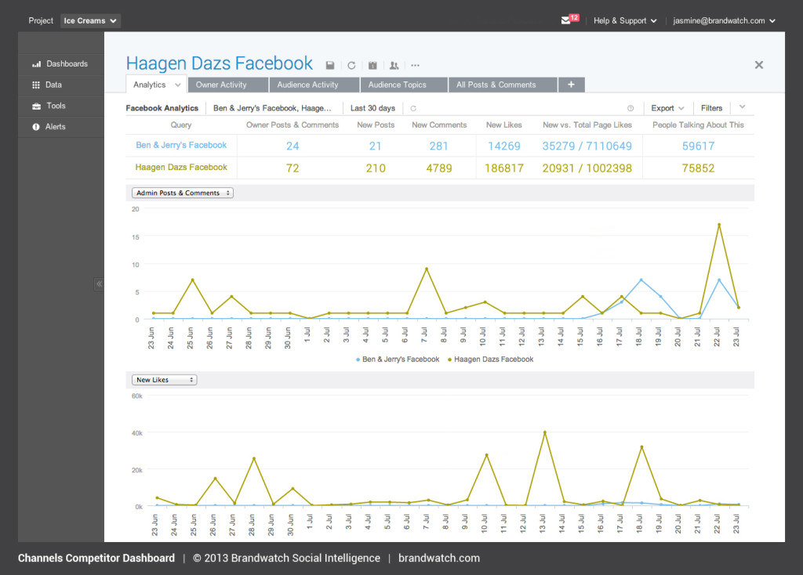
Task: Click the query selector Ben & Jerry's Facebook, Haage...
Action: (272, 108)
